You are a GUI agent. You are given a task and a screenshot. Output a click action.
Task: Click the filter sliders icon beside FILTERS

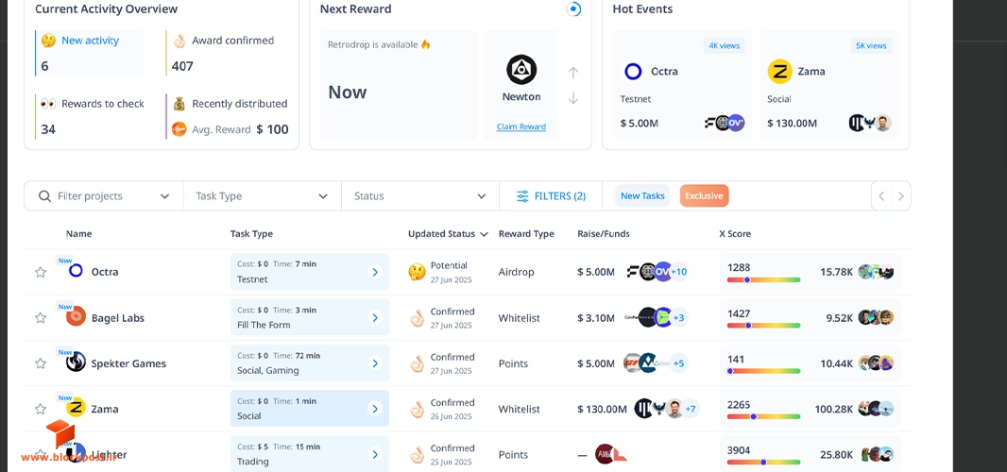point(522,196)
